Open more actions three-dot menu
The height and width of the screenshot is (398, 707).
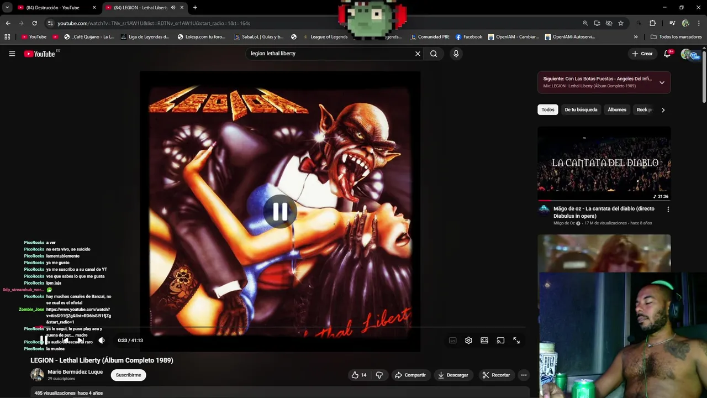[524, 375]
